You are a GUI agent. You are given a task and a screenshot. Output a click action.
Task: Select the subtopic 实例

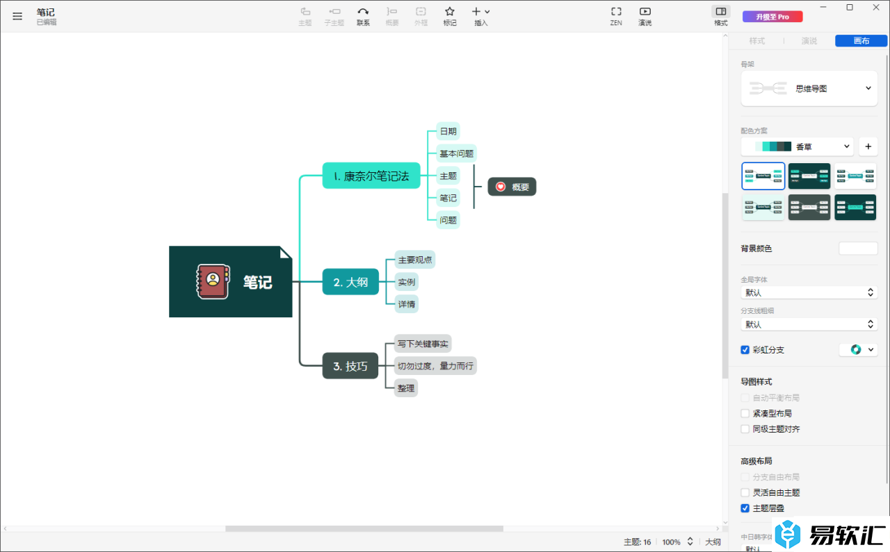(407, 282)
